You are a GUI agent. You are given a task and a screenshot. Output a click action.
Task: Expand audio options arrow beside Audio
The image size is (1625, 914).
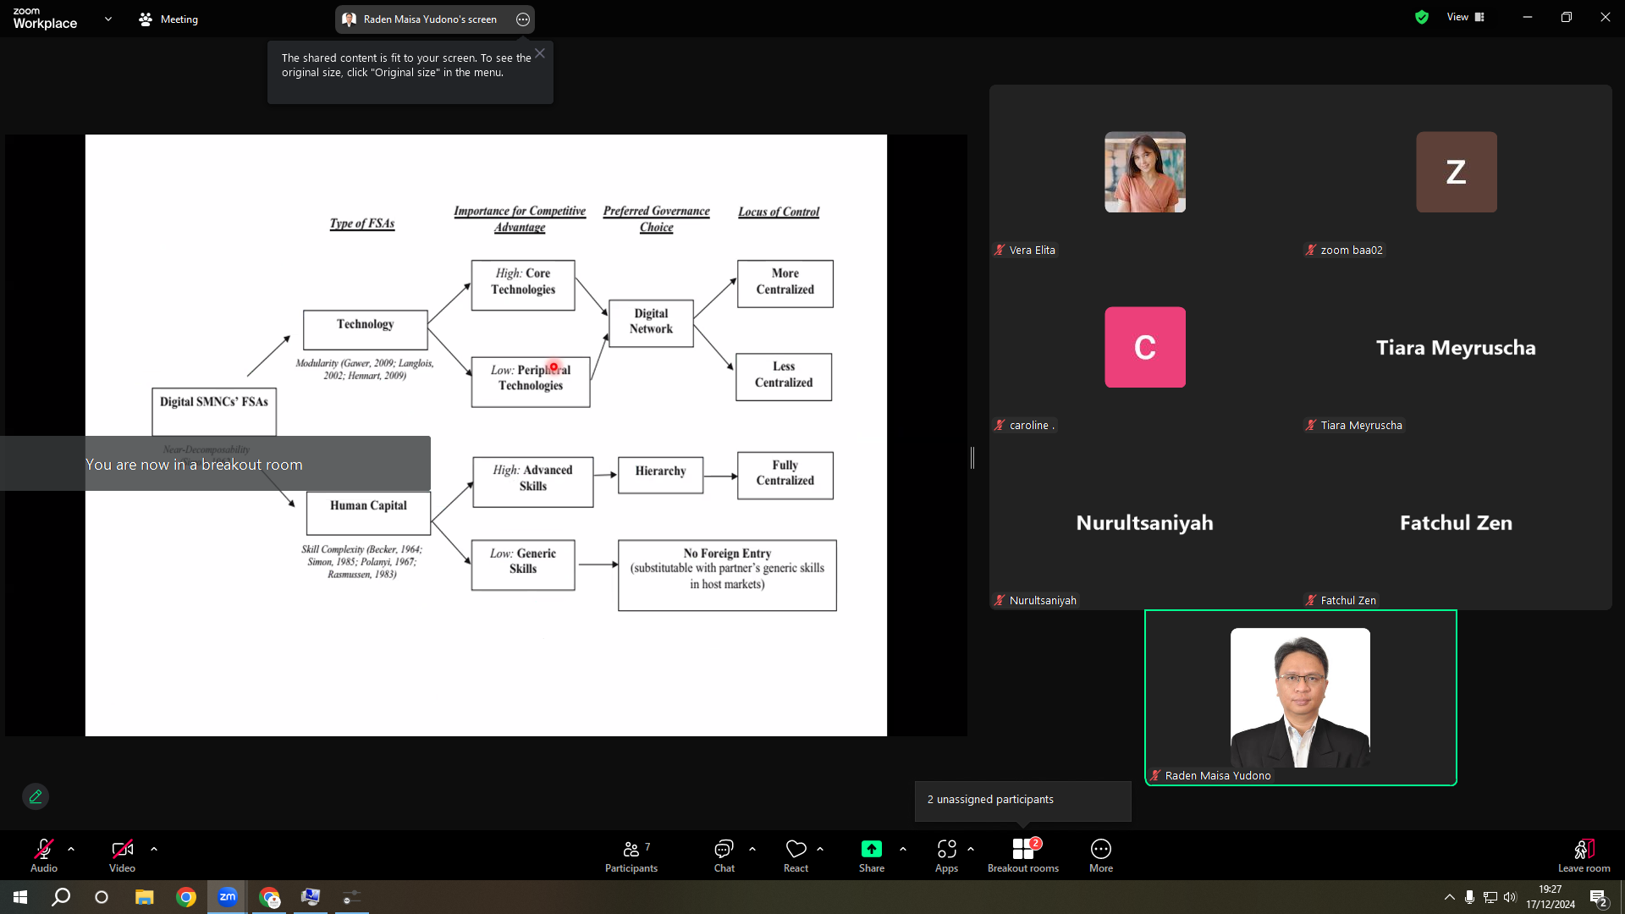pos(71,849)
